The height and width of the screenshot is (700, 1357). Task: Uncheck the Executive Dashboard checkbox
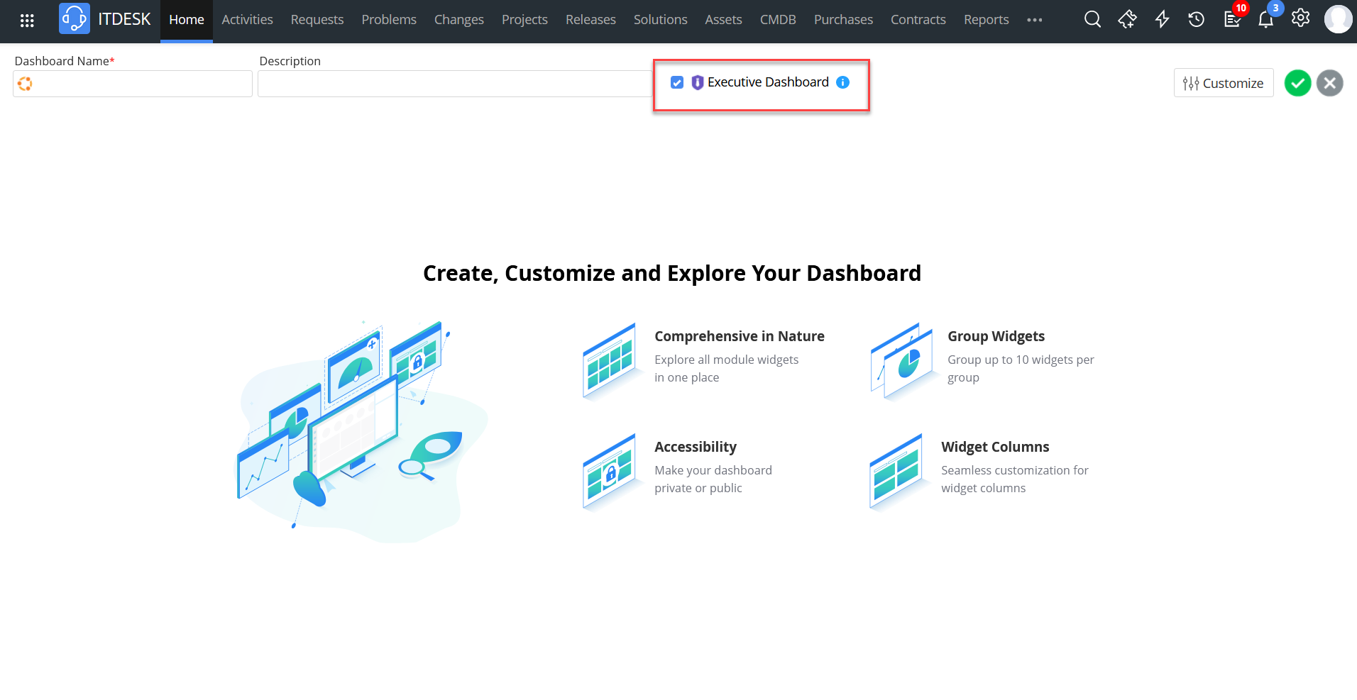[677, 82]
